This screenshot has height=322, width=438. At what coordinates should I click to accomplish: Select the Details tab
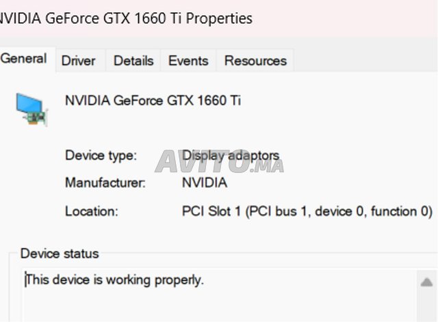click(133, 60)
